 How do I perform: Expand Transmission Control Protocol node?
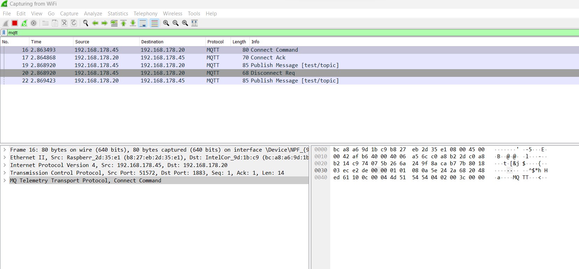5,173
